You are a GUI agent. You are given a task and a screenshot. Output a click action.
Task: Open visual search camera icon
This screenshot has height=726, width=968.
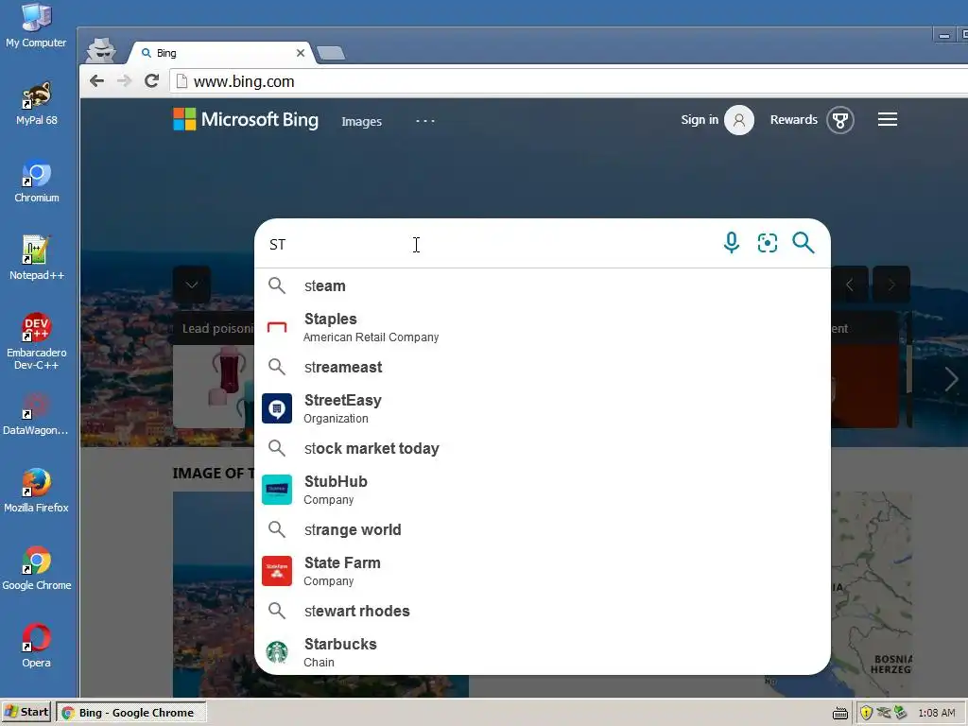768,243
